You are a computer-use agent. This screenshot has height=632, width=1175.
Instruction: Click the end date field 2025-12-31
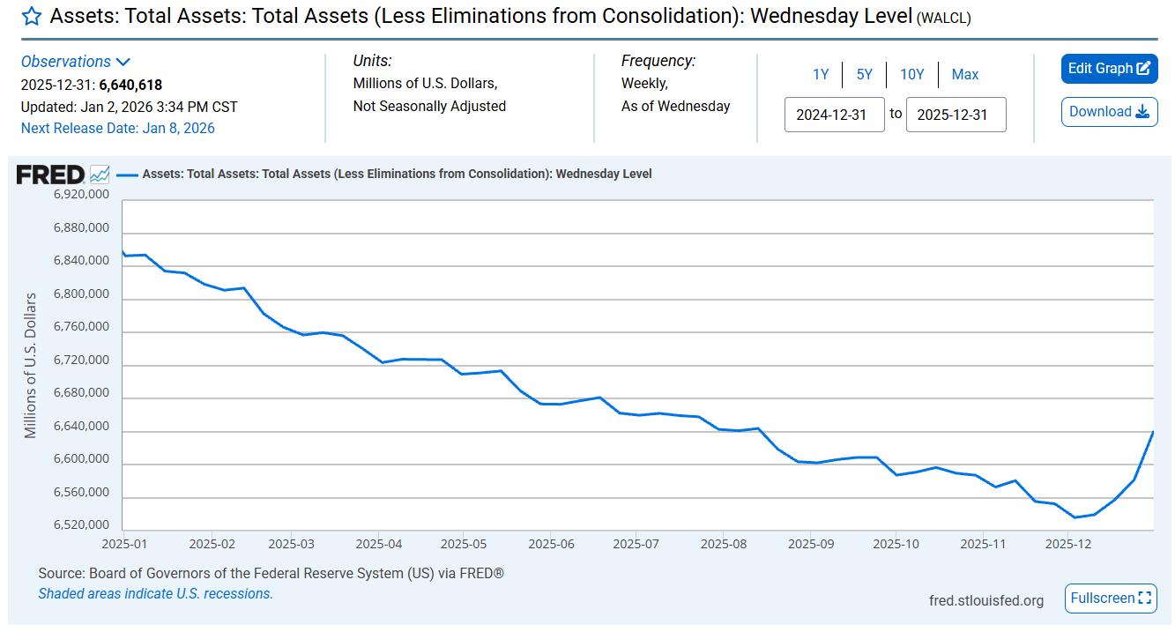pos(956,115)
